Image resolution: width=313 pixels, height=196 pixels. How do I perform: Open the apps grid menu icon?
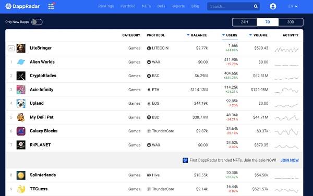[x=51, y=6]
